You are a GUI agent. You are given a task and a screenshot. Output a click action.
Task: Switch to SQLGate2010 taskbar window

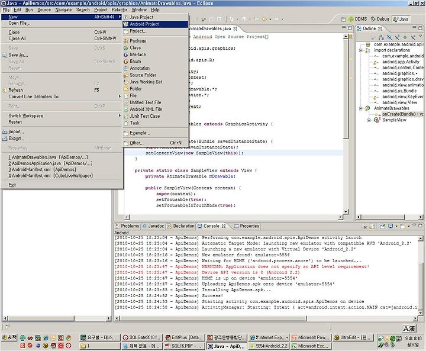click(x=141, y=337)
